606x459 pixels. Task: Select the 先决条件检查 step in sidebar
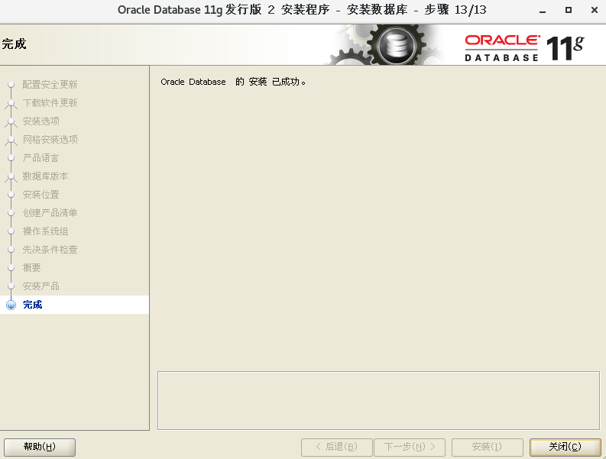tap(50, 250)
